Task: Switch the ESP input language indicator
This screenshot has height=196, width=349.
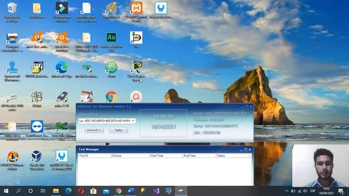Action: [x=312, y=191]
